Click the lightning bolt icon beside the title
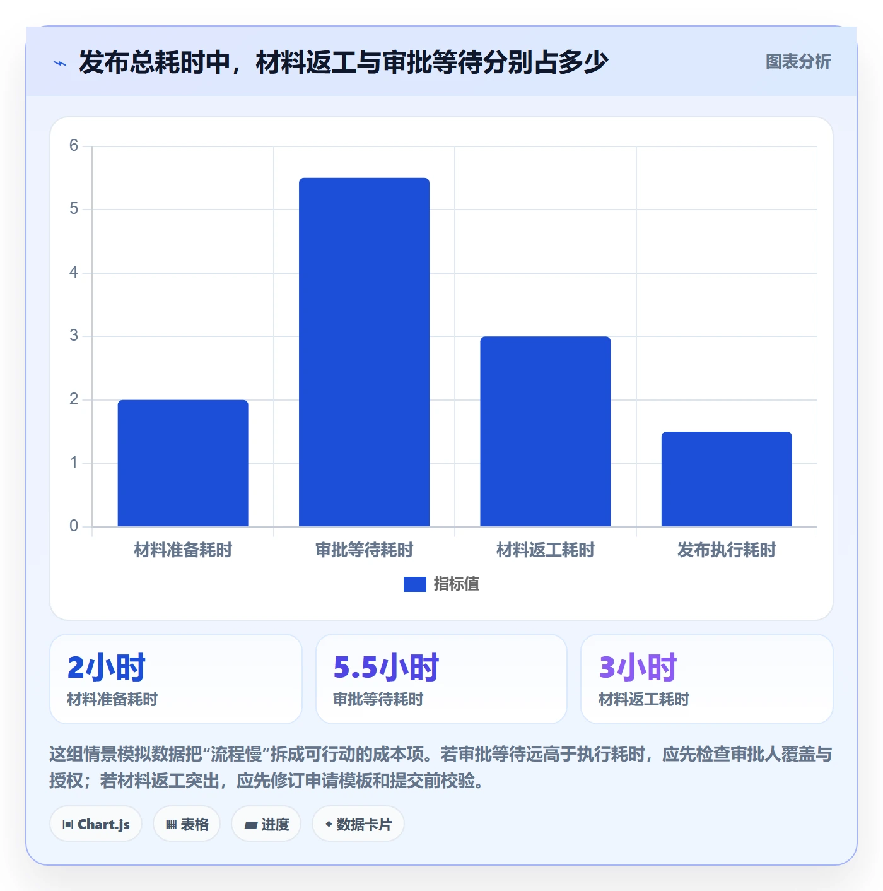The image size is (883, 891). point(60,63)
